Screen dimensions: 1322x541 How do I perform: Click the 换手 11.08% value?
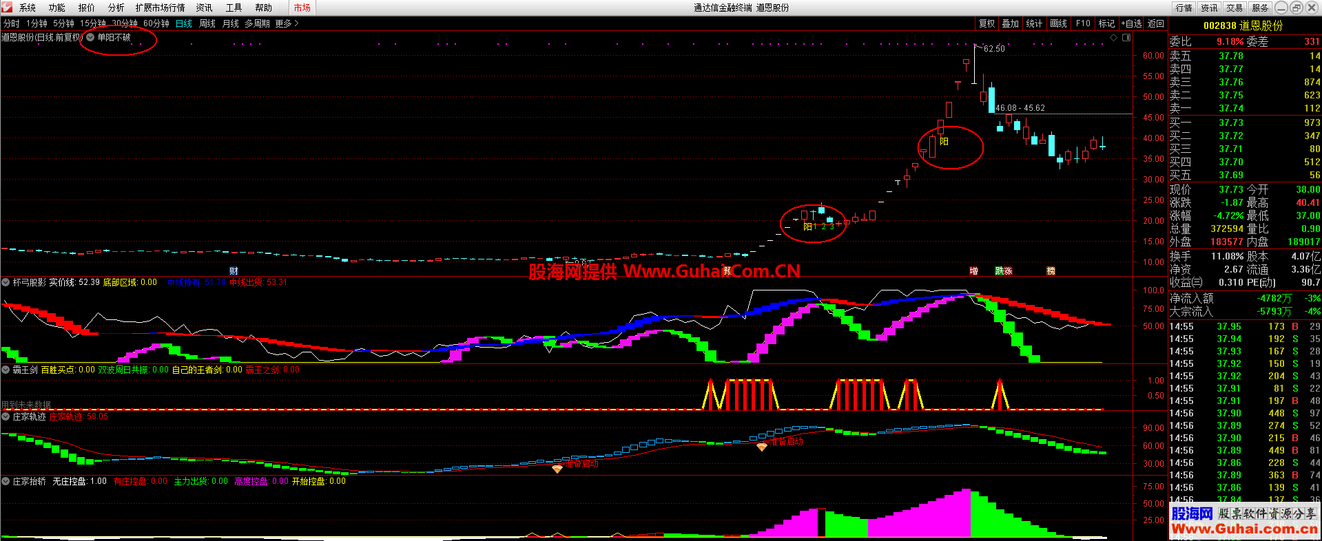pos(1228,256)
